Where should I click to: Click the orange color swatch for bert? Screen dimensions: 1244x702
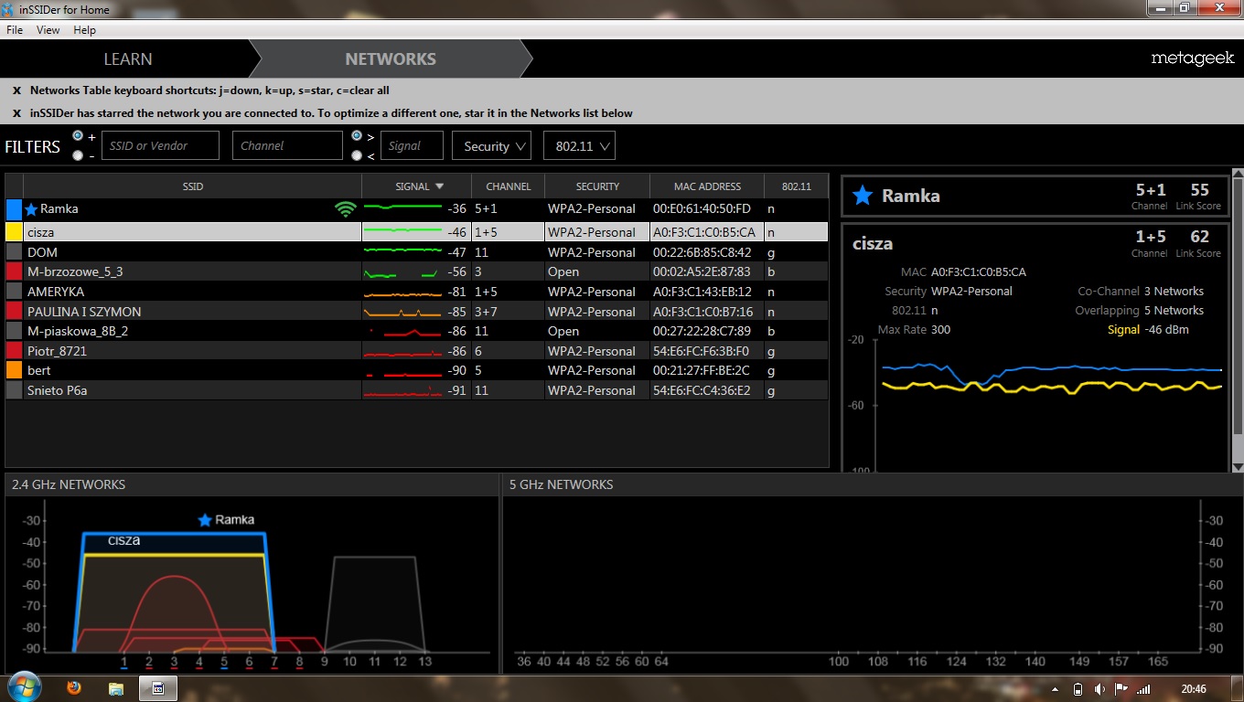(x=14, y=370)
